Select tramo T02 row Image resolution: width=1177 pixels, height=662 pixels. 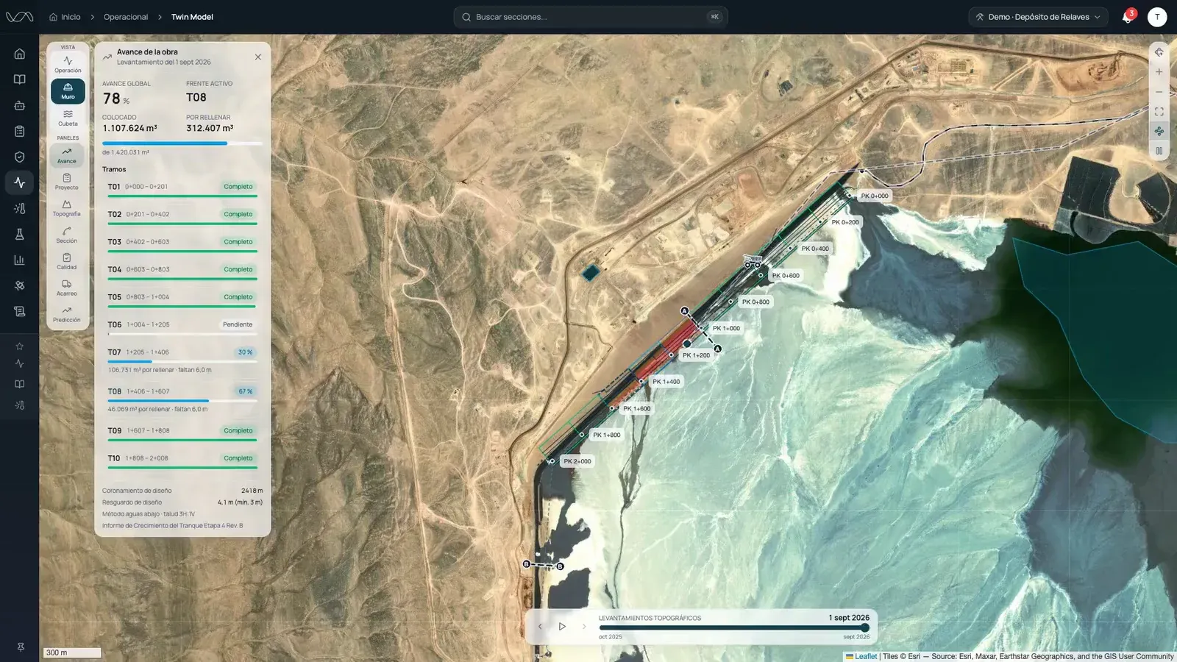[x=182, y=217]
